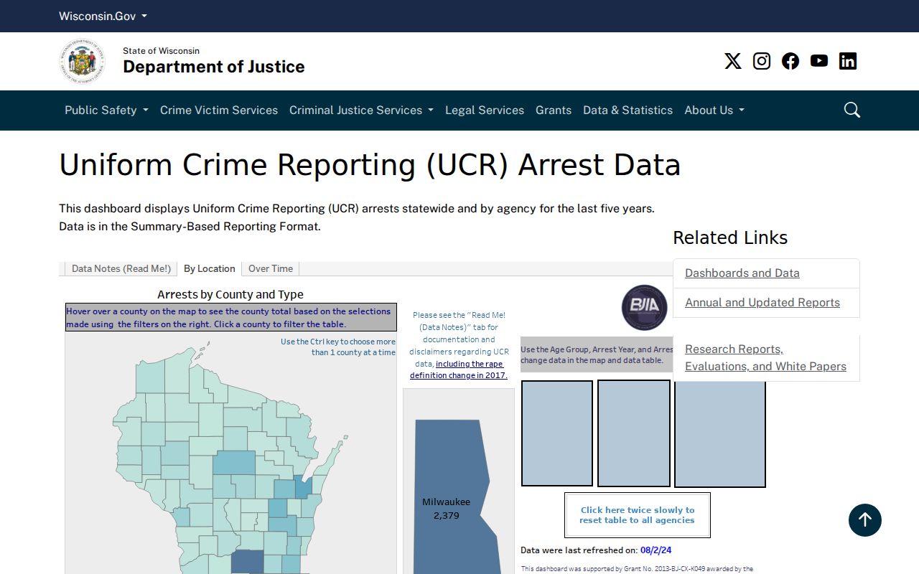Image resolution: width=919 pixels, height=574 pixels.
Task: Expand the Public Safety menu
Action: click(106, 110)
